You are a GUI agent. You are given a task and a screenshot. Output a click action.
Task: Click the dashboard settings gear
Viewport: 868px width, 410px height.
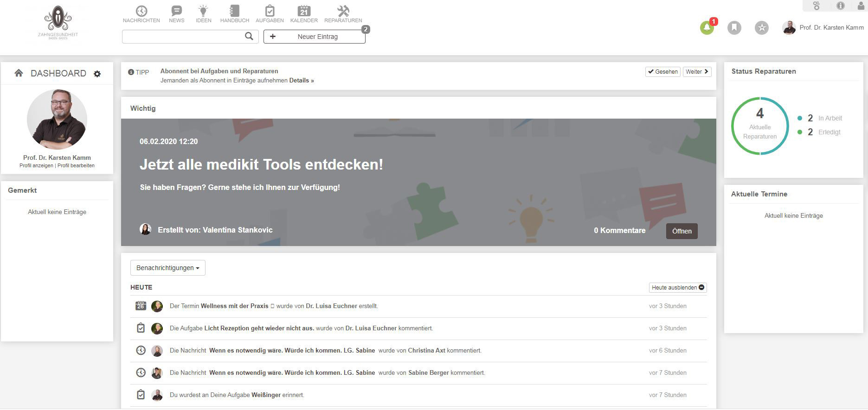click(97, 74)
